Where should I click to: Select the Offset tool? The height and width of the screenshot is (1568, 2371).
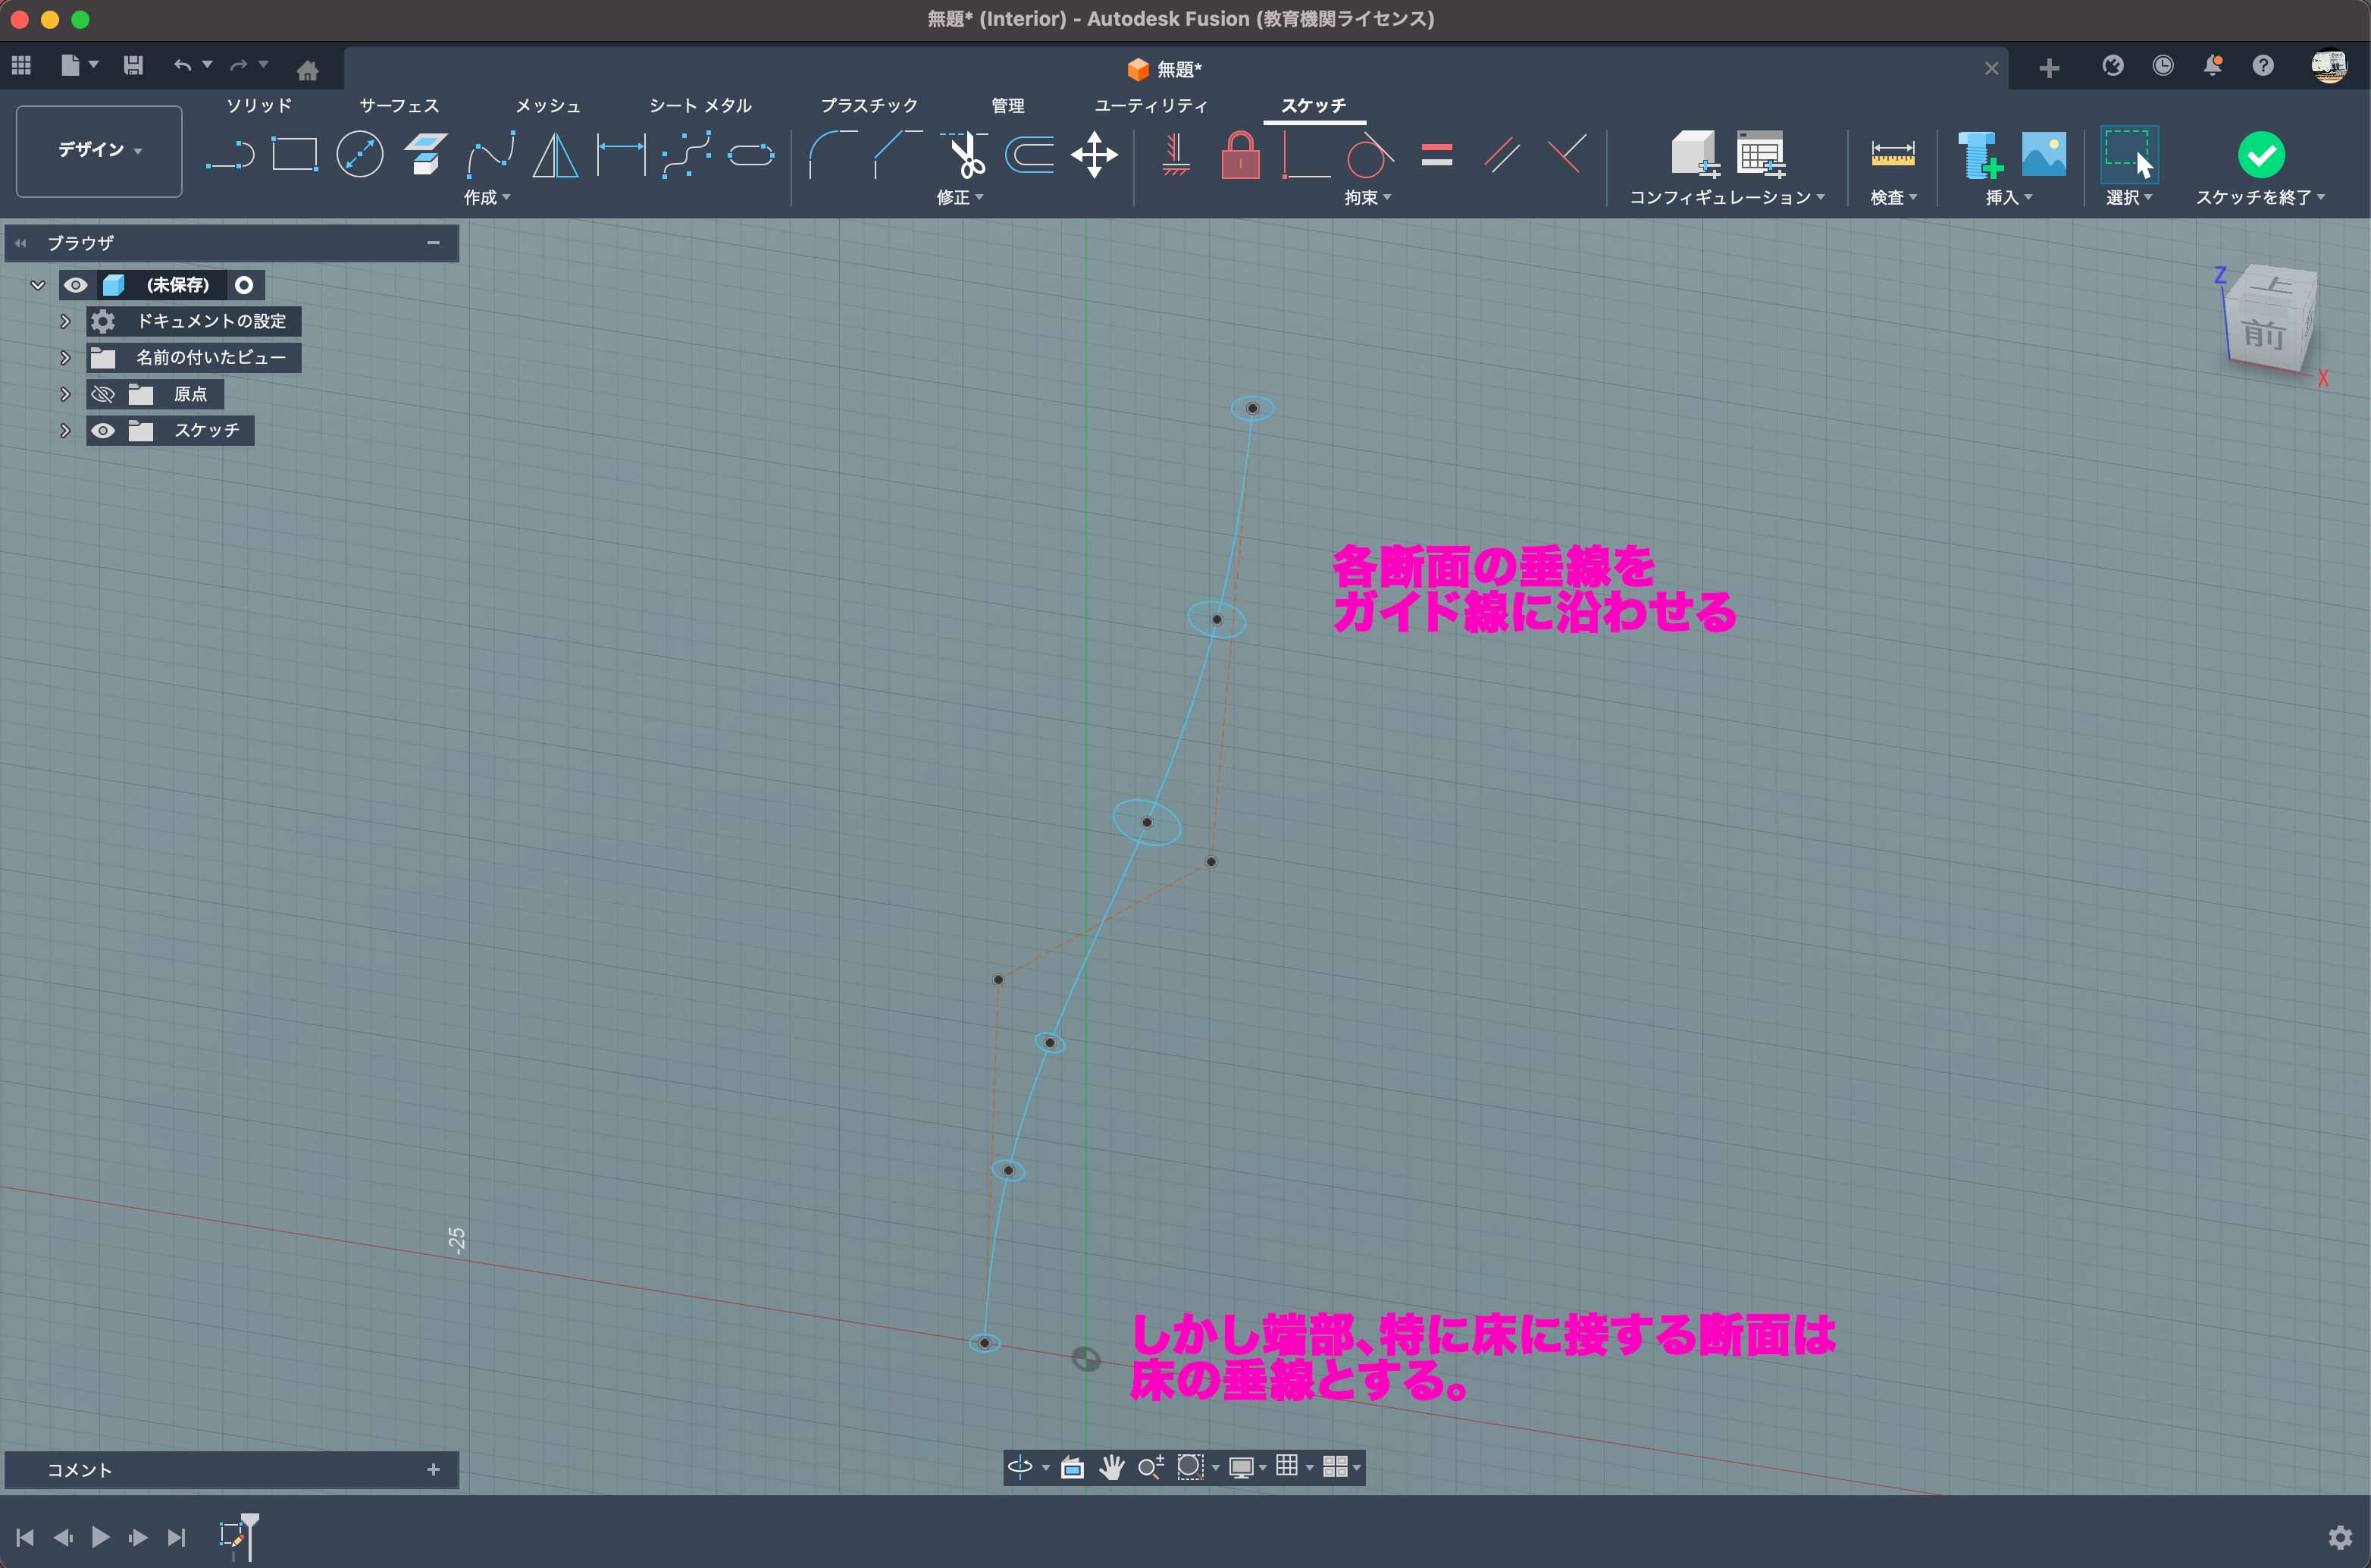[x=1029, y=155]
